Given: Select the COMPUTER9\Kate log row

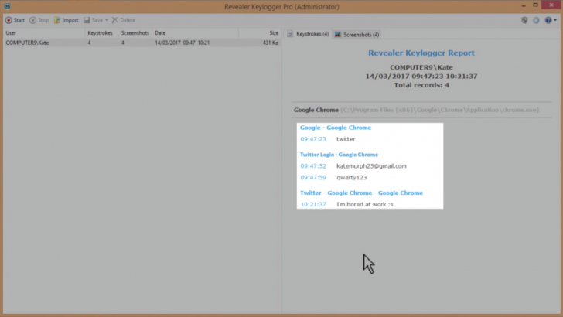Looking at the screenshot, I should [x=142, y=43].
